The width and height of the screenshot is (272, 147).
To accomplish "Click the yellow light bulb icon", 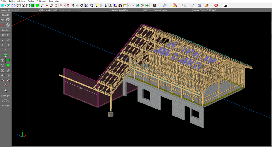I will pos(96,5).
